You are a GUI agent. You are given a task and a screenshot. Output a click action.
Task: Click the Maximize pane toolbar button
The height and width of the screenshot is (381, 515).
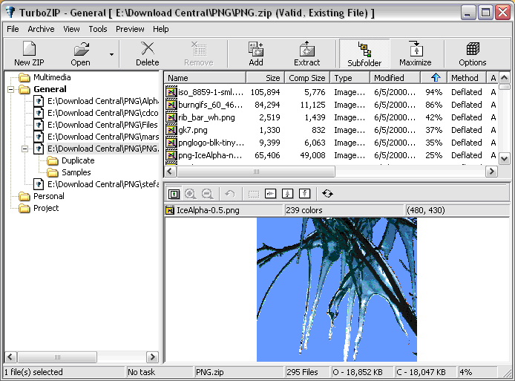coord(416,53)
